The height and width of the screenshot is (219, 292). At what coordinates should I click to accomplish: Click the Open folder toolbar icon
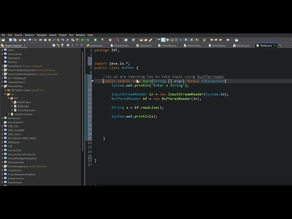tap(141, 40)
